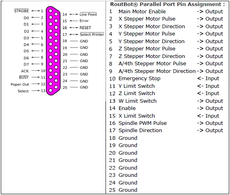Click A/4th Stepper Motor Pulse text

pyautogui.click(x=152, y=64)
